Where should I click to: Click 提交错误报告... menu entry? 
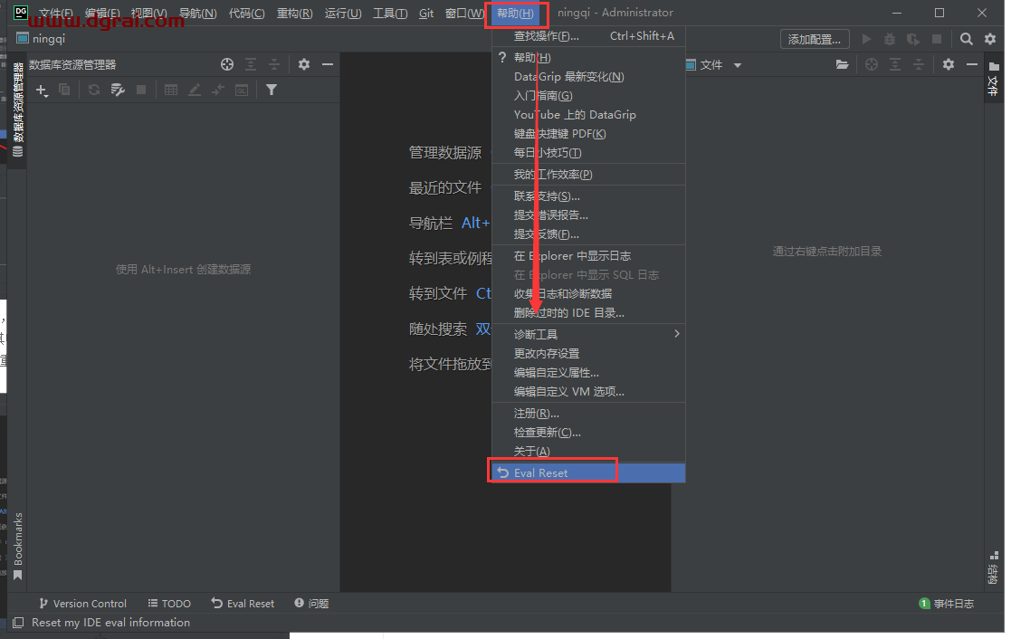(x=588, y=215)
